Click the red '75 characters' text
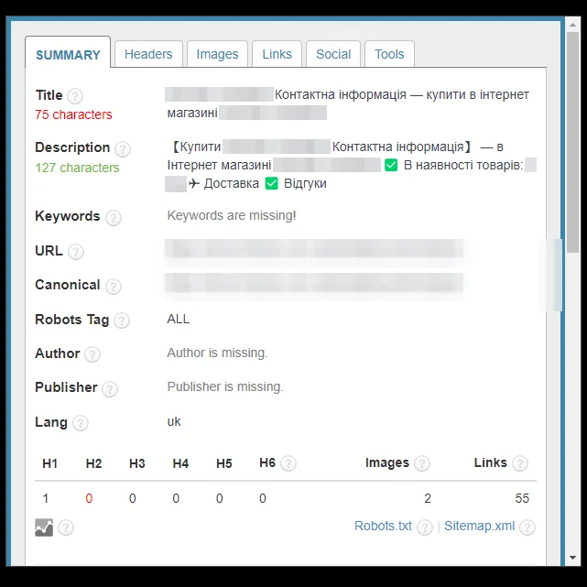 coord(73,114)
